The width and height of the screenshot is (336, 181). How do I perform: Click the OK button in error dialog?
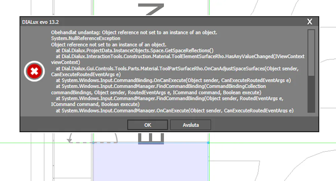coord(148,125)
